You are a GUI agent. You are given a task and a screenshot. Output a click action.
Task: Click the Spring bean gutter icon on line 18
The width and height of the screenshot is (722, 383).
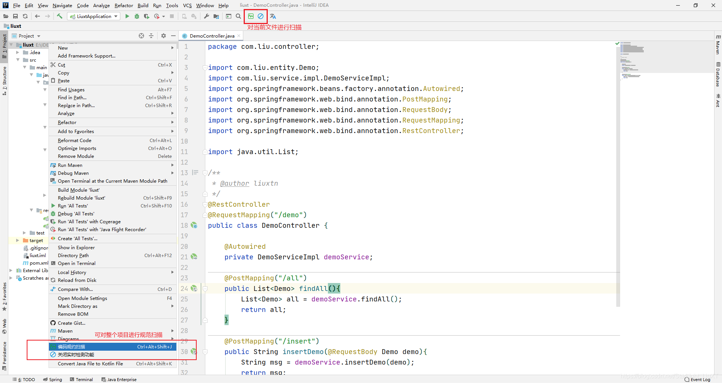(194, 225)
